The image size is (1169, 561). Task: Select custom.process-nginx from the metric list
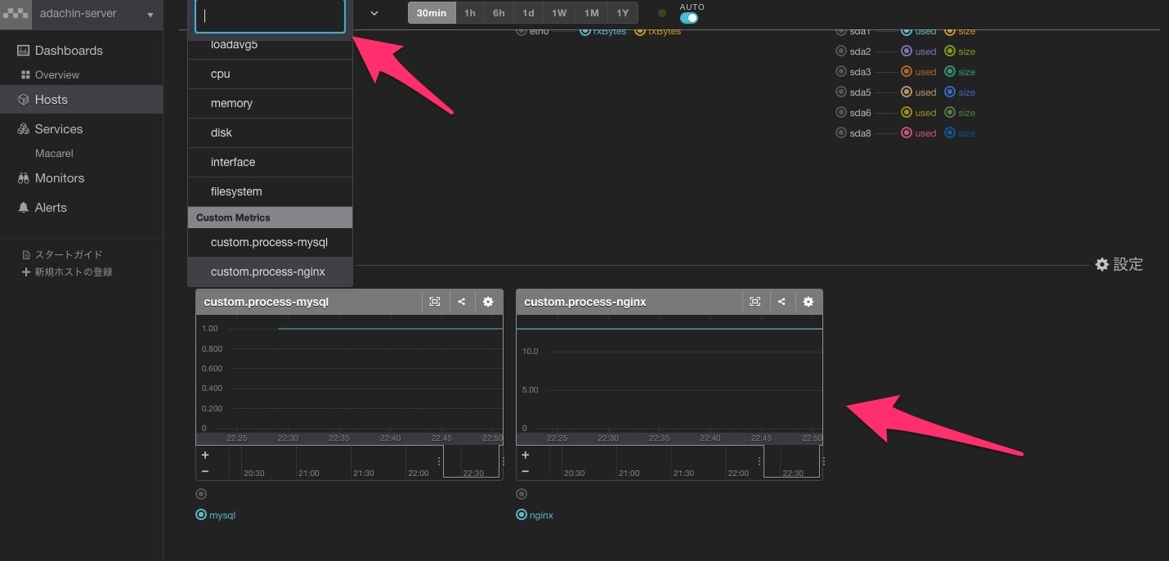pyautogui.click(x=268, y=272)
